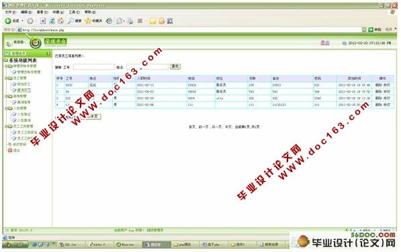Click the arrow icon on the 管理菜单 header
The image size is (401, 252).
(48, 54)
